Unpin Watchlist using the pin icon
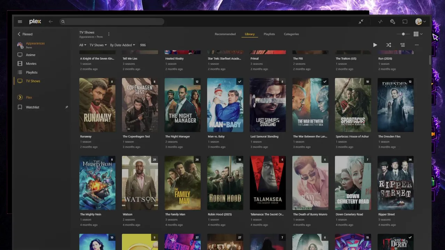This screenshot has height=250, width=445. (x=66, y=107)
